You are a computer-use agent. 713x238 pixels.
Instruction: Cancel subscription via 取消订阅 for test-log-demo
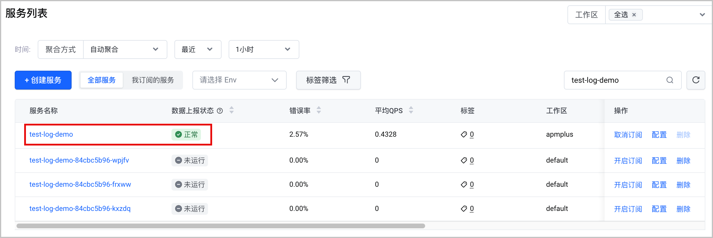(628, 135)
